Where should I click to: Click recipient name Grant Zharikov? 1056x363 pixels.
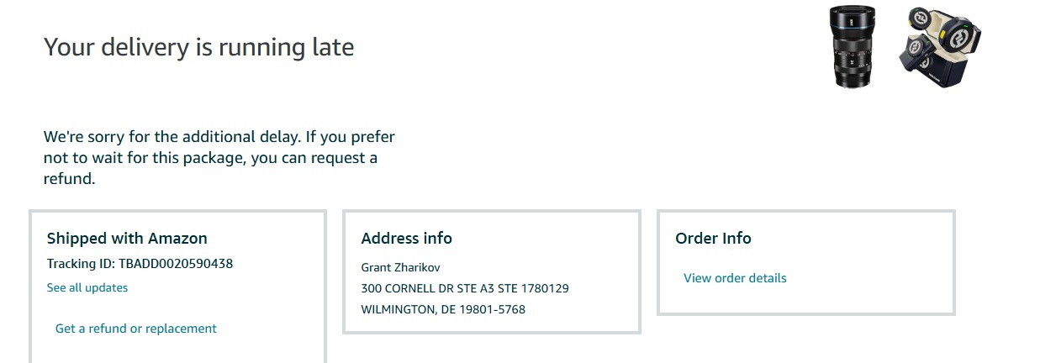pyautogui.click(x=400, y=267)
